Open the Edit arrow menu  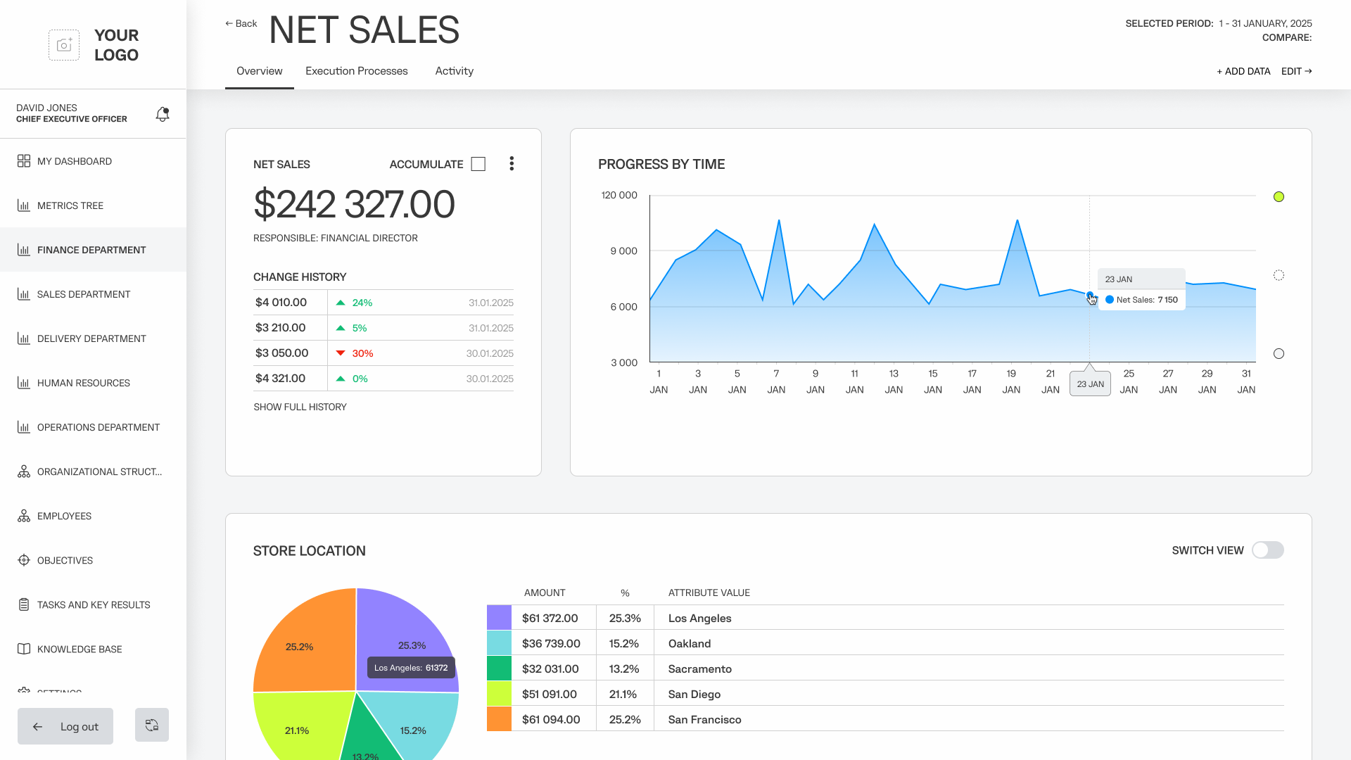[x=1296, y=71]
